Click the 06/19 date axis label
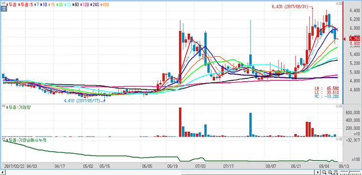362x175 pixels. coord(172,166)
